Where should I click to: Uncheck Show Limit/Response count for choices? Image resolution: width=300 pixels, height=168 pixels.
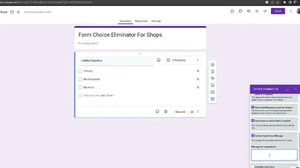pyautogui.click(x=253, y=107)
